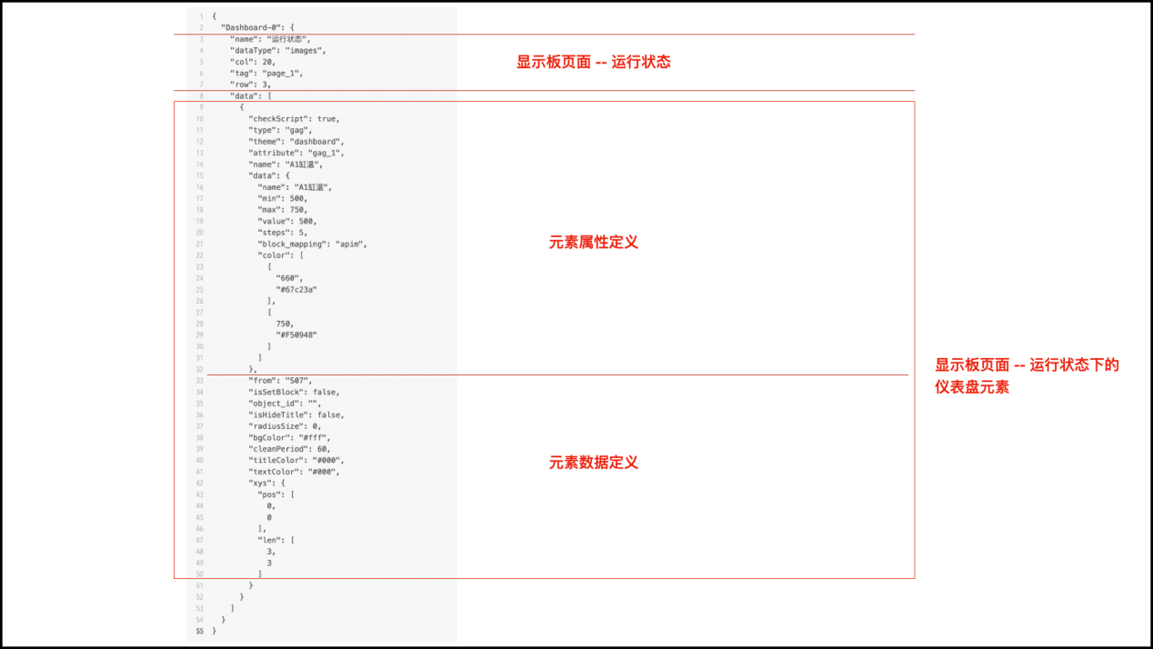The height and width of the screenshot is (649, 1153).
Task: Click the "isHideTitle": false line
Action: [296, 414]
